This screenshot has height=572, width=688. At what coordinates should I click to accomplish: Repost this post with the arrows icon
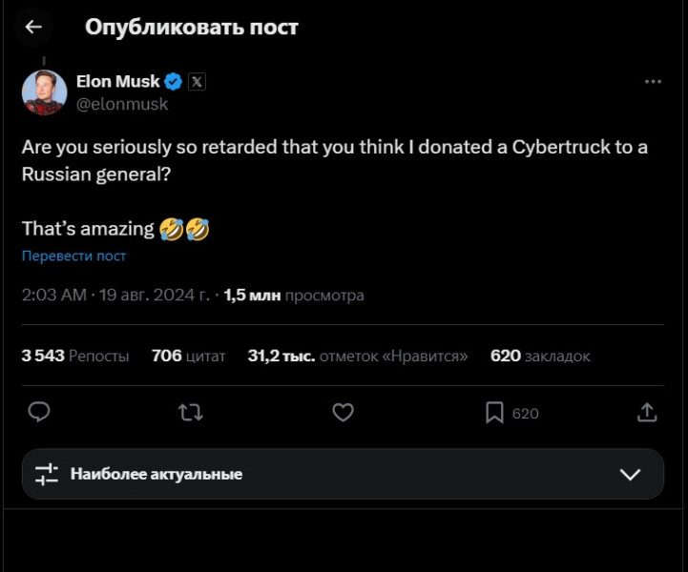(x=191, y=412)
